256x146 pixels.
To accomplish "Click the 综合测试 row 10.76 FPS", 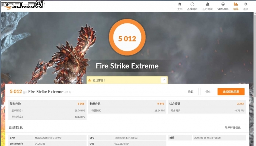I will pyautogui.click(x=207, y=111).
